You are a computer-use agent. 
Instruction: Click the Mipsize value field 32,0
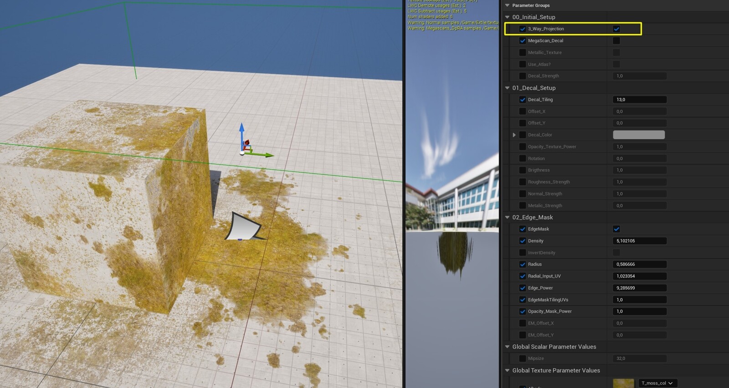[640, 358]
